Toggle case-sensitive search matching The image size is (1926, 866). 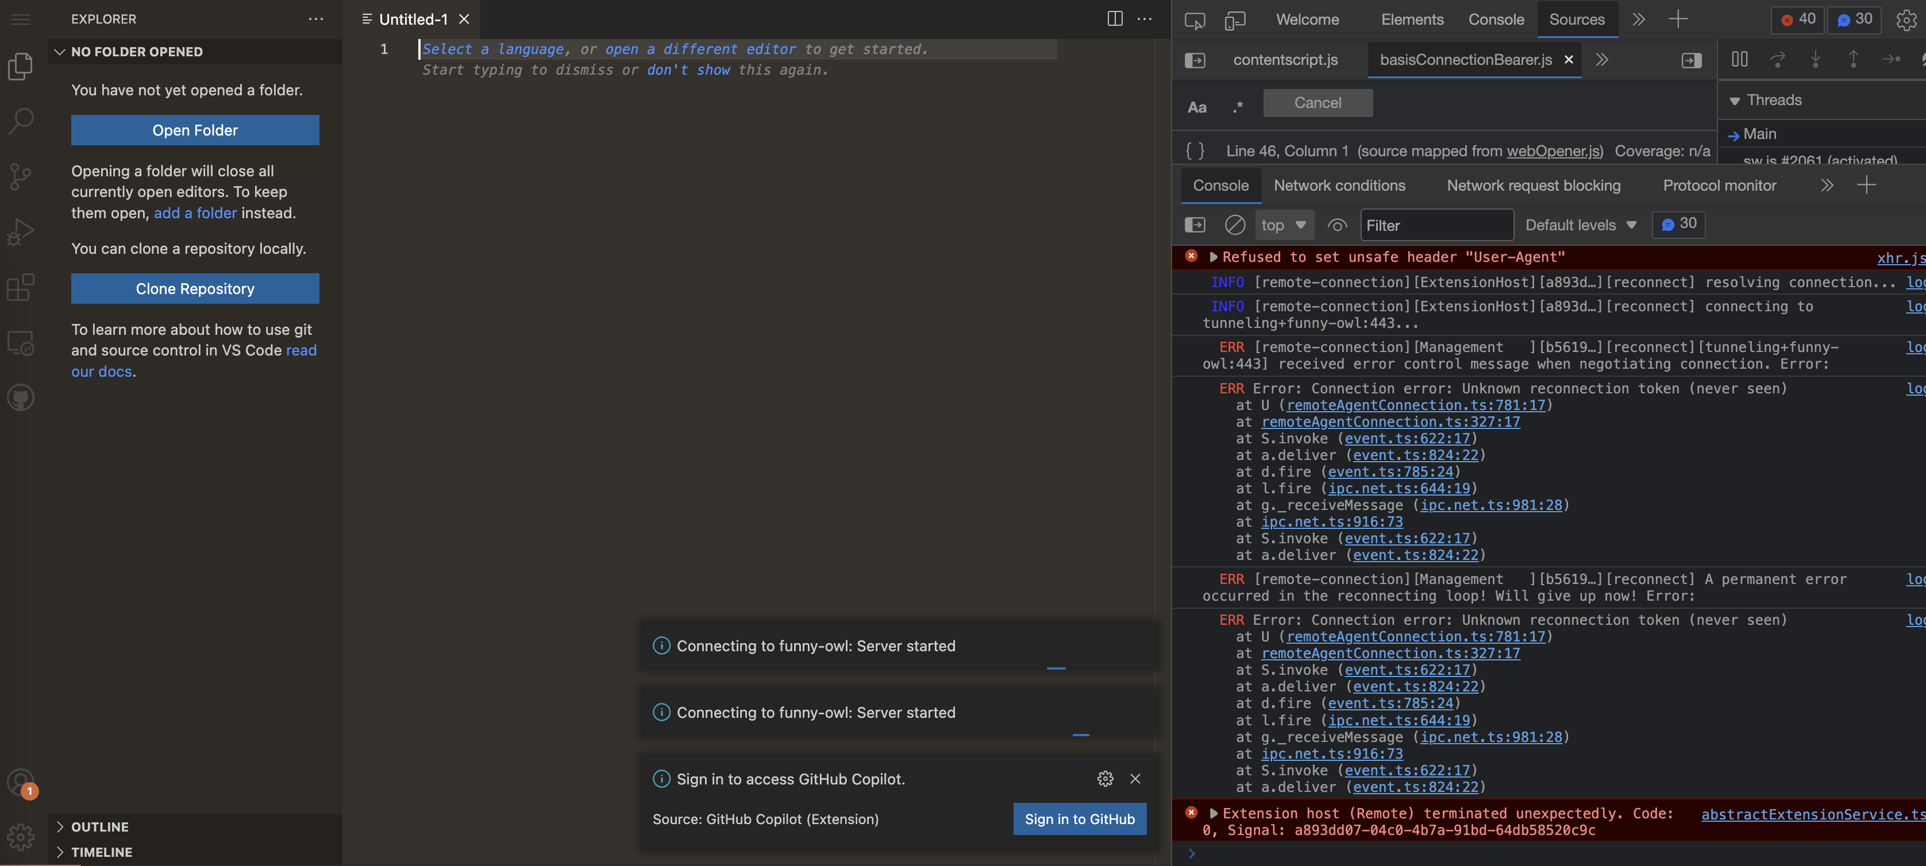coord(1197,107)
